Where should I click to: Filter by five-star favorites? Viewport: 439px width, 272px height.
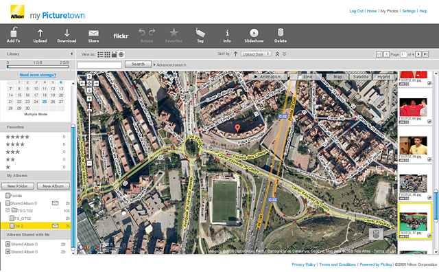click(x=18, y=137)
